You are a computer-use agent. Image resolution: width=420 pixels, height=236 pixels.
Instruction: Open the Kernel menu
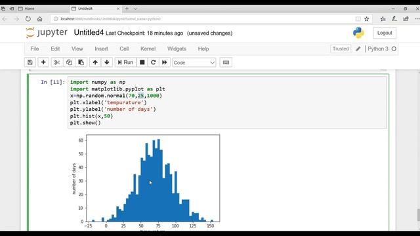point(148,49)
